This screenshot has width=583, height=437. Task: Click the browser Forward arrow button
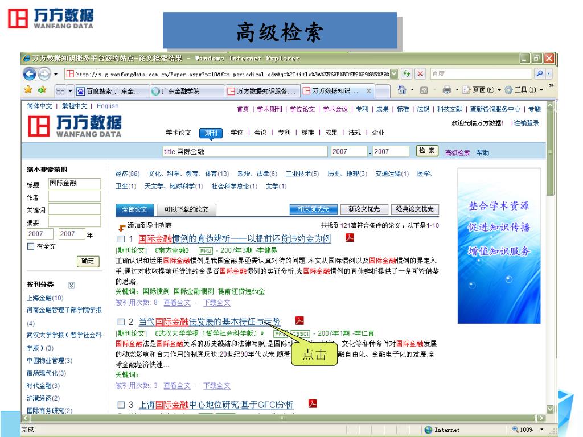click(44, 74)
